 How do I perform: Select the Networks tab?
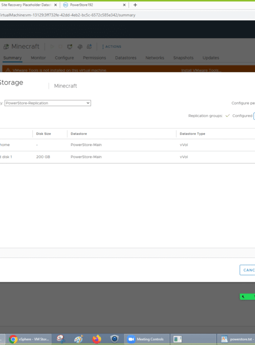point(155,58)
